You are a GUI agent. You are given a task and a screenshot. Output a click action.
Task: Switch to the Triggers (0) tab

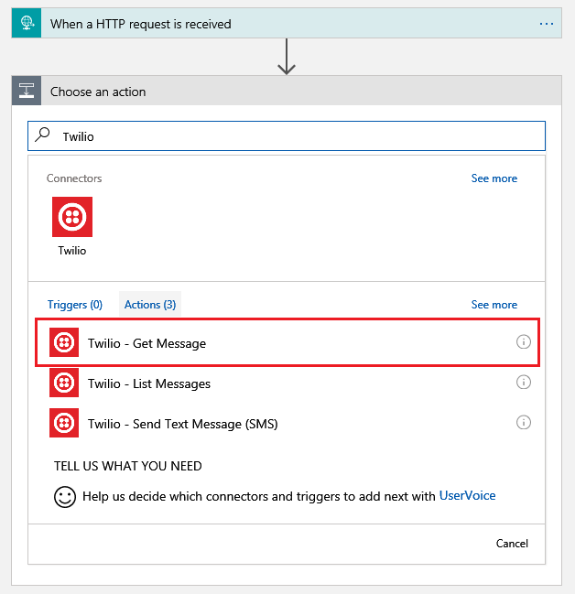75,305
